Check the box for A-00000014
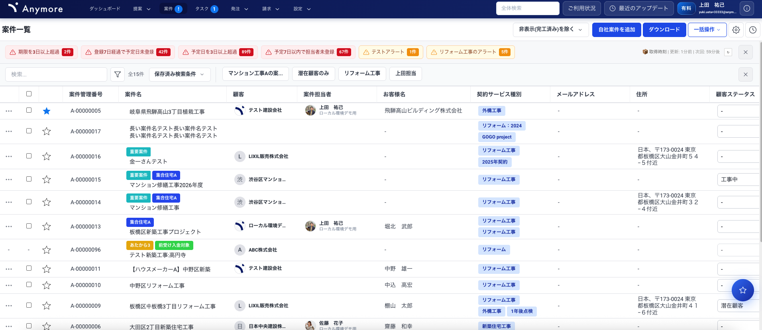Screen dimensions: 762x330 click(29, 202)
